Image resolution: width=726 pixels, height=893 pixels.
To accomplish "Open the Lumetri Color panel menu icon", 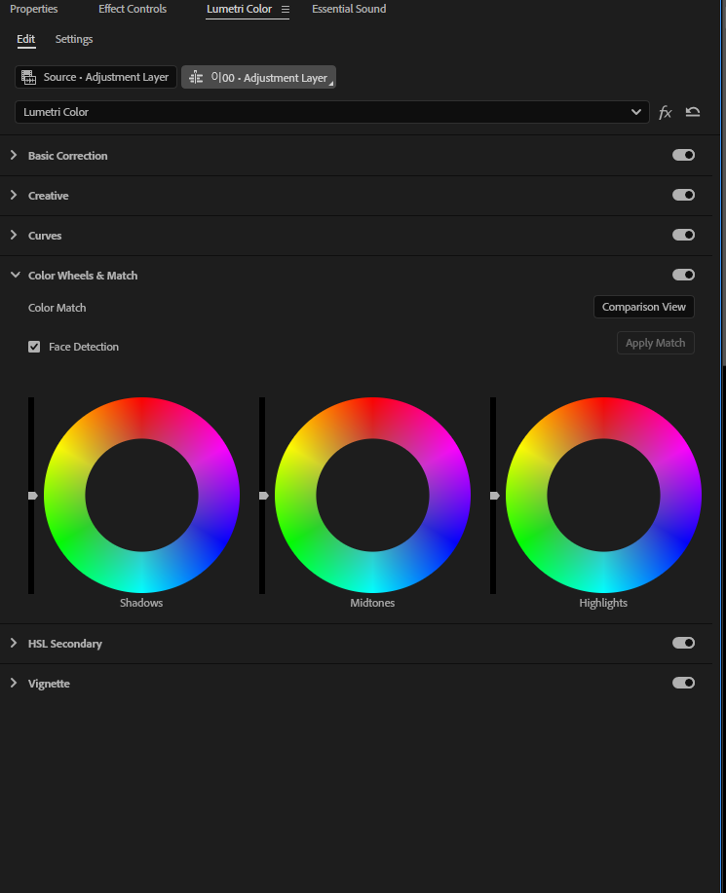I will pos(286,10).
